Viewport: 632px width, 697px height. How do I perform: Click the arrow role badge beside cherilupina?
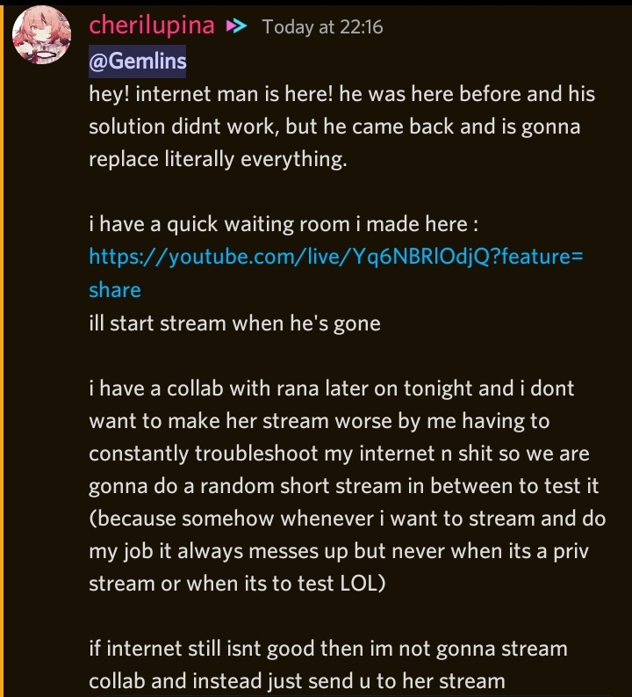click(236, 26)
